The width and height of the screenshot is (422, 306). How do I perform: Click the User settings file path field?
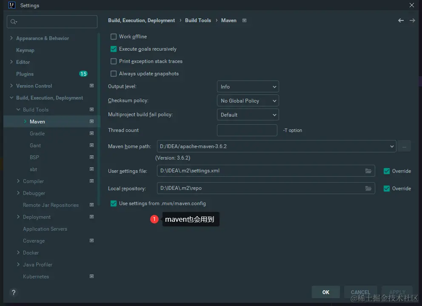coord(266,171)
